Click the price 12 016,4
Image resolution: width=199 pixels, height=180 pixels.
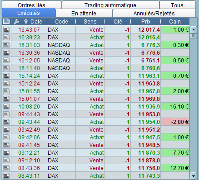pyautogui.click(x=149, y=38)
